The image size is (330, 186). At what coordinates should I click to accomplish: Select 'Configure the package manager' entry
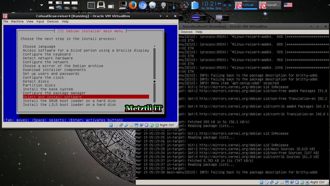pyautogui.click(x=54, y=93)
